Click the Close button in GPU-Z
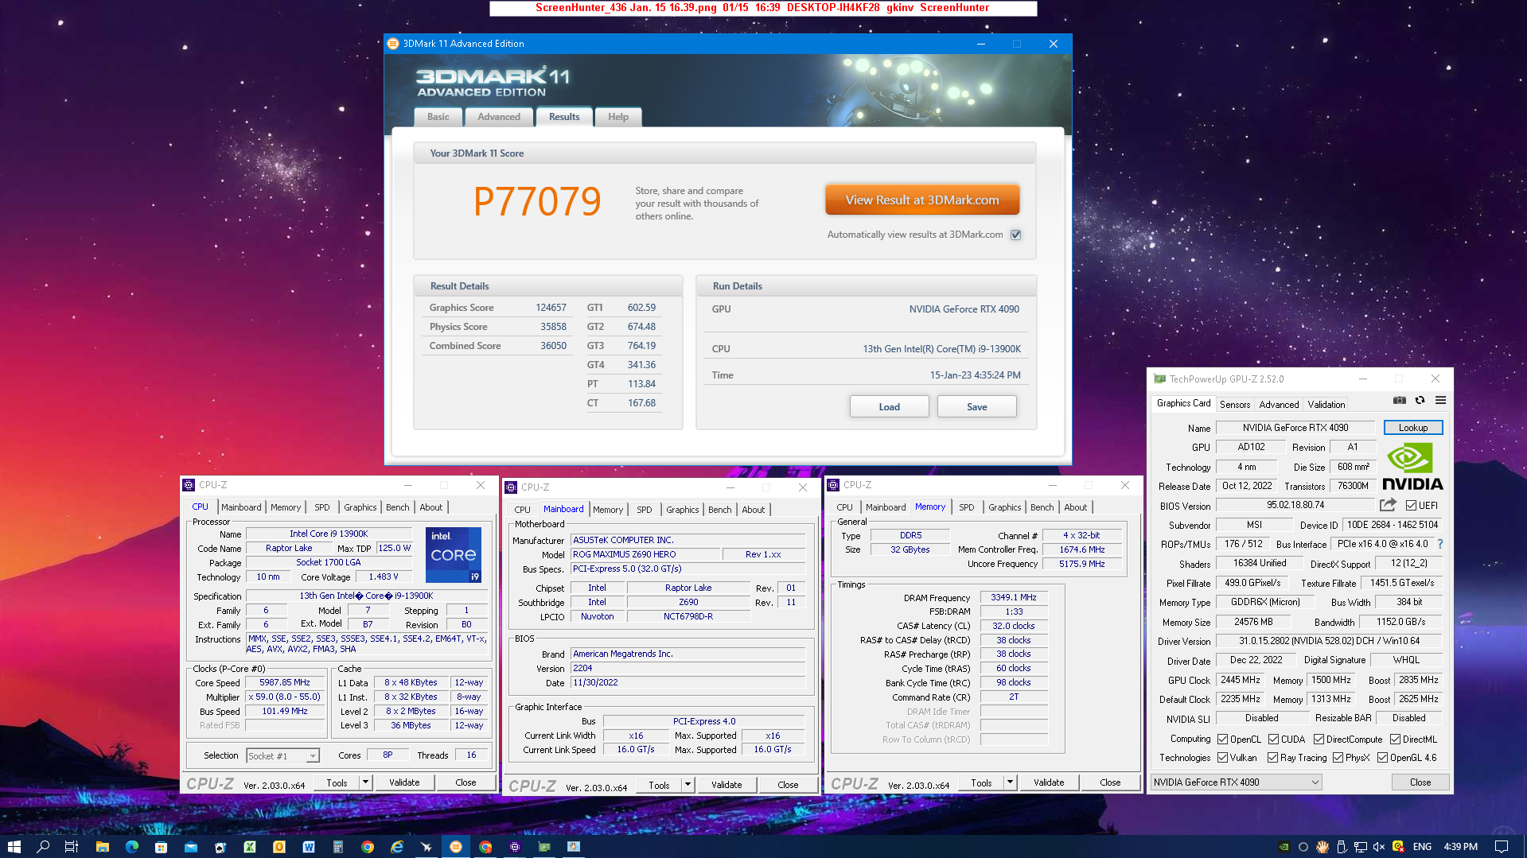 pyautogui.click(x=1420, y=782)
